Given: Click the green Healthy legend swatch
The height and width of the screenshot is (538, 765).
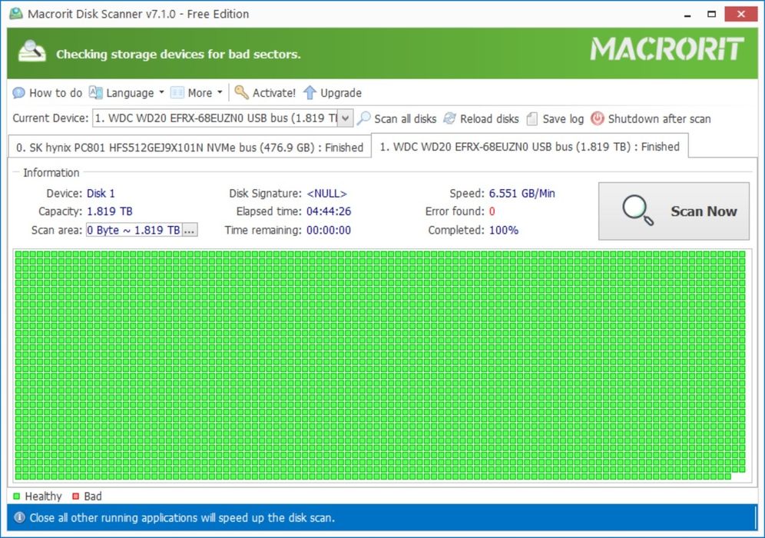Looking at the screenshot, I should [x=17, y=496].
